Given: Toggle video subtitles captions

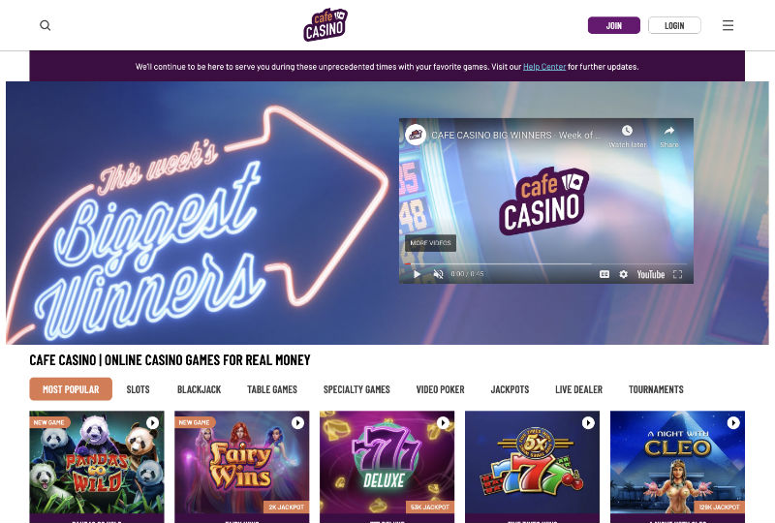Looking at the screenshot, I should [x=604, y=274].
